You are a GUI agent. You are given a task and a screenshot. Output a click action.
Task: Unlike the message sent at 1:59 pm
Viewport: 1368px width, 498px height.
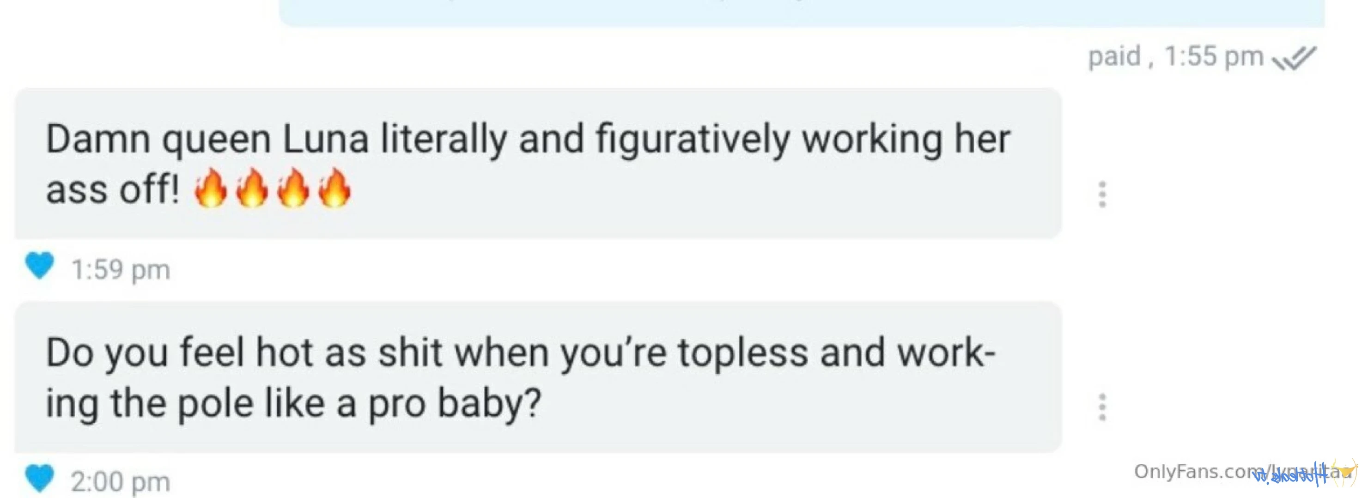39,265
